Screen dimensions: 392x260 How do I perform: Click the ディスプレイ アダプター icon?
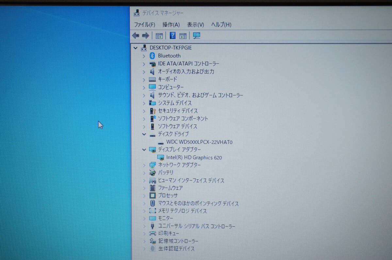click(152, 150)
